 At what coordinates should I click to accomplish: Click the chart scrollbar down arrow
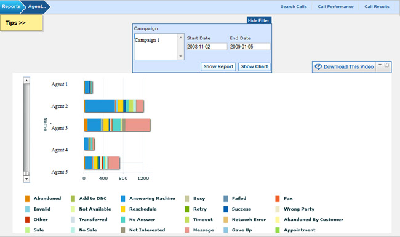26,179
